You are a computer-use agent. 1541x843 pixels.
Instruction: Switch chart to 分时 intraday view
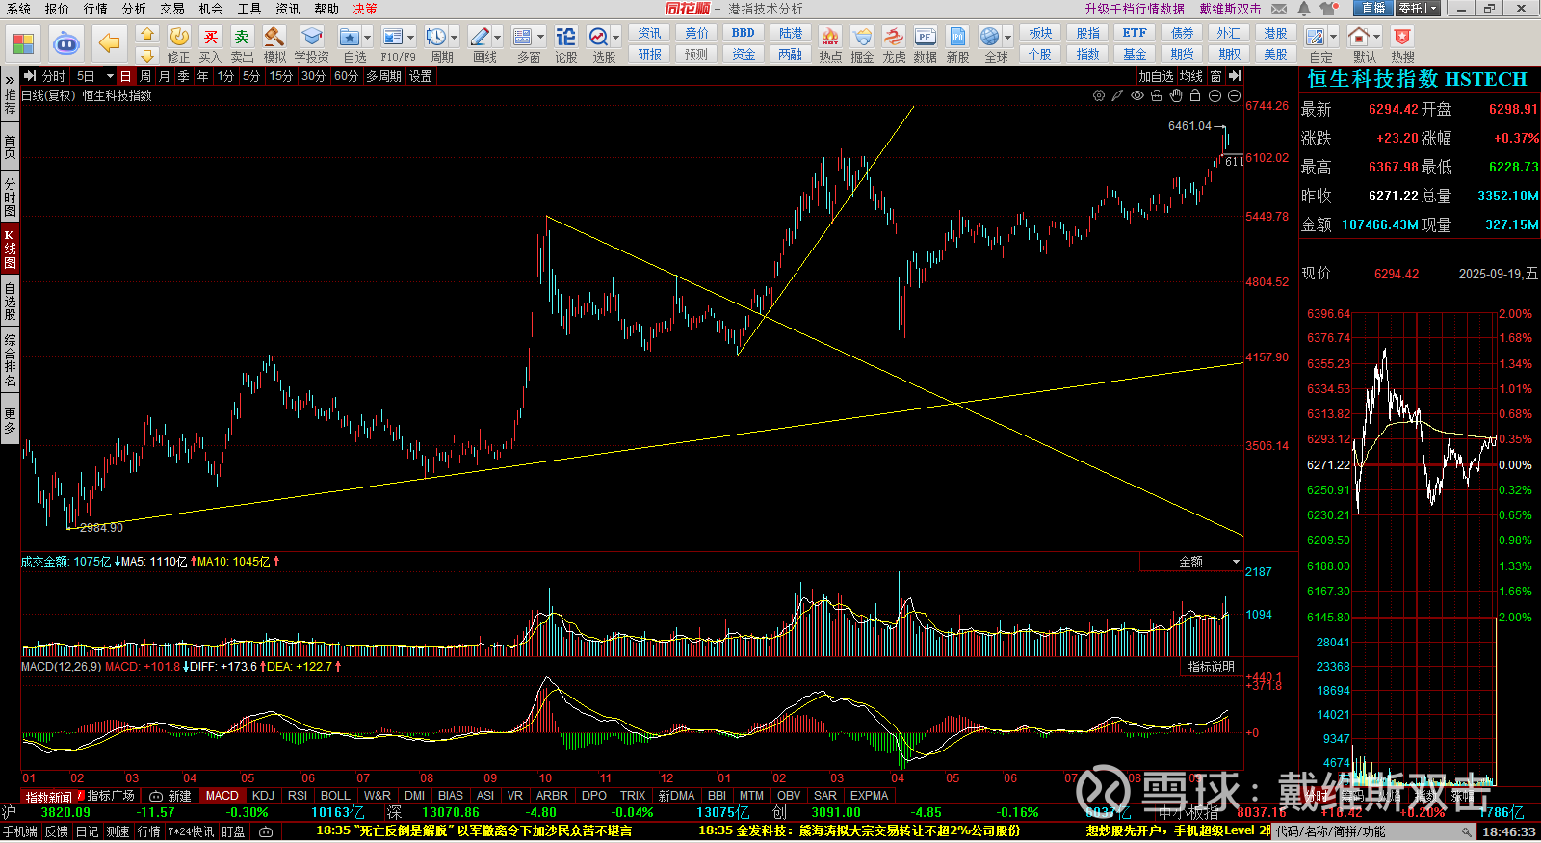[x=53, y=76]
